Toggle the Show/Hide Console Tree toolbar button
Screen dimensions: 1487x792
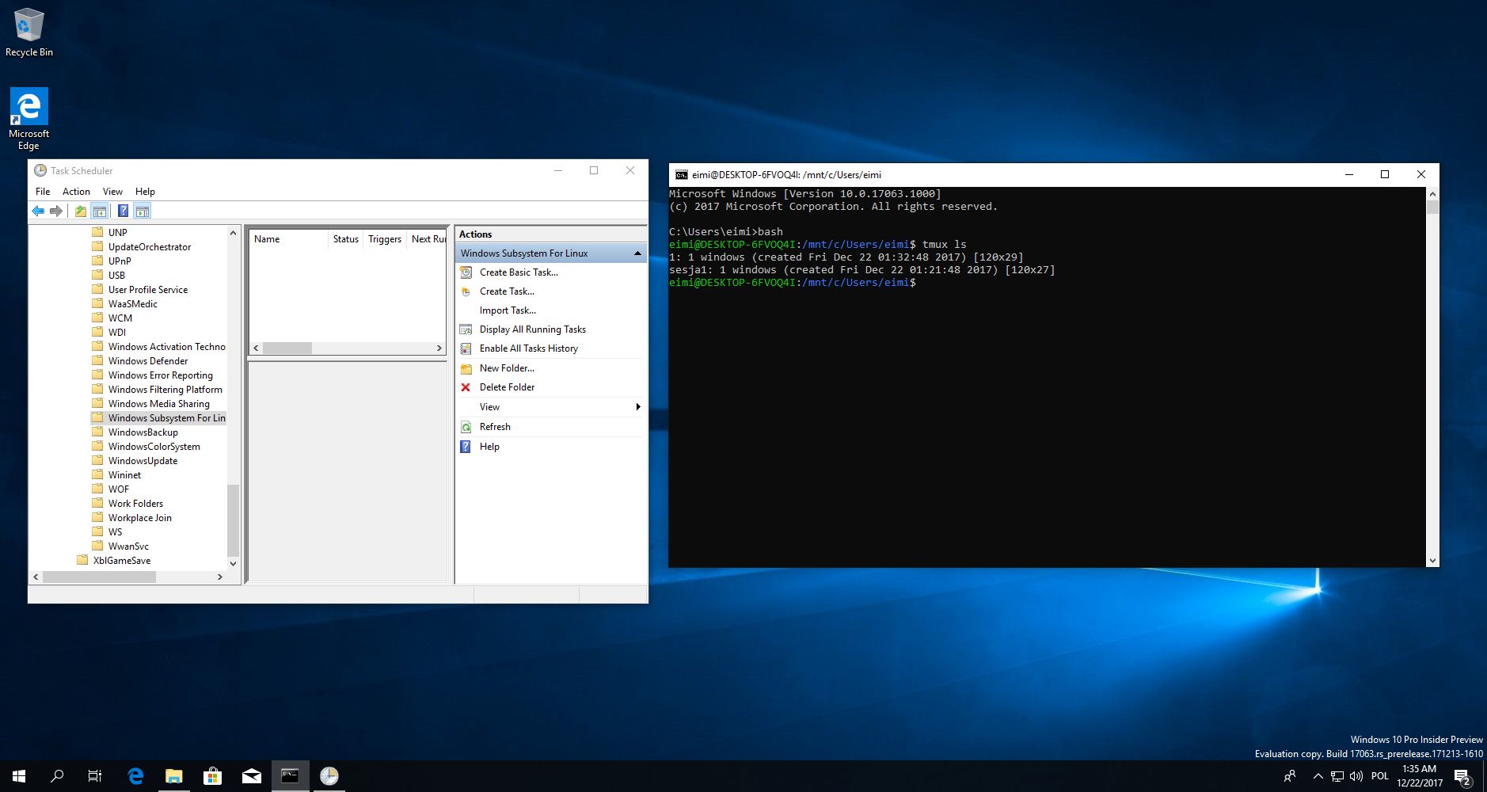pos(99,211)
